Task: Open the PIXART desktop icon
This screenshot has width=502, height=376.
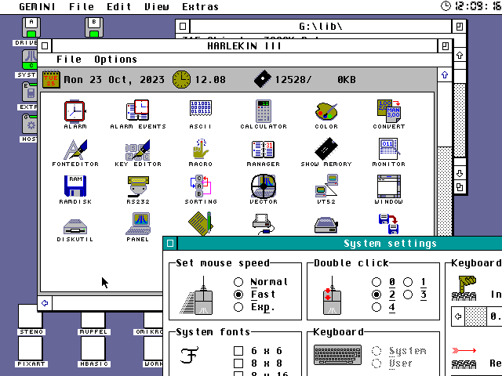Action: [31, 350]
